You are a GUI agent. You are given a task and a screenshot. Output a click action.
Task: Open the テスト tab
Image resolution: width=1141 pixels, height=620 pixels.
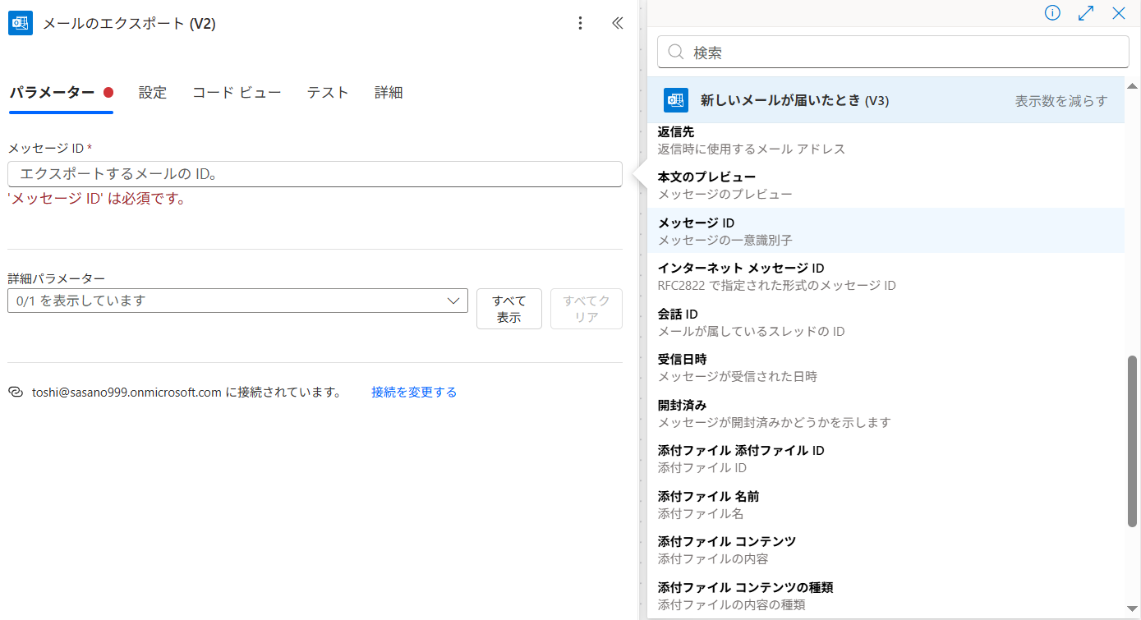click(328, 93)
